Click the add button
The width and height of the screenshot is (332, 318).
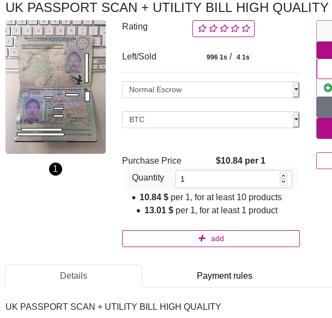(211, 238)
